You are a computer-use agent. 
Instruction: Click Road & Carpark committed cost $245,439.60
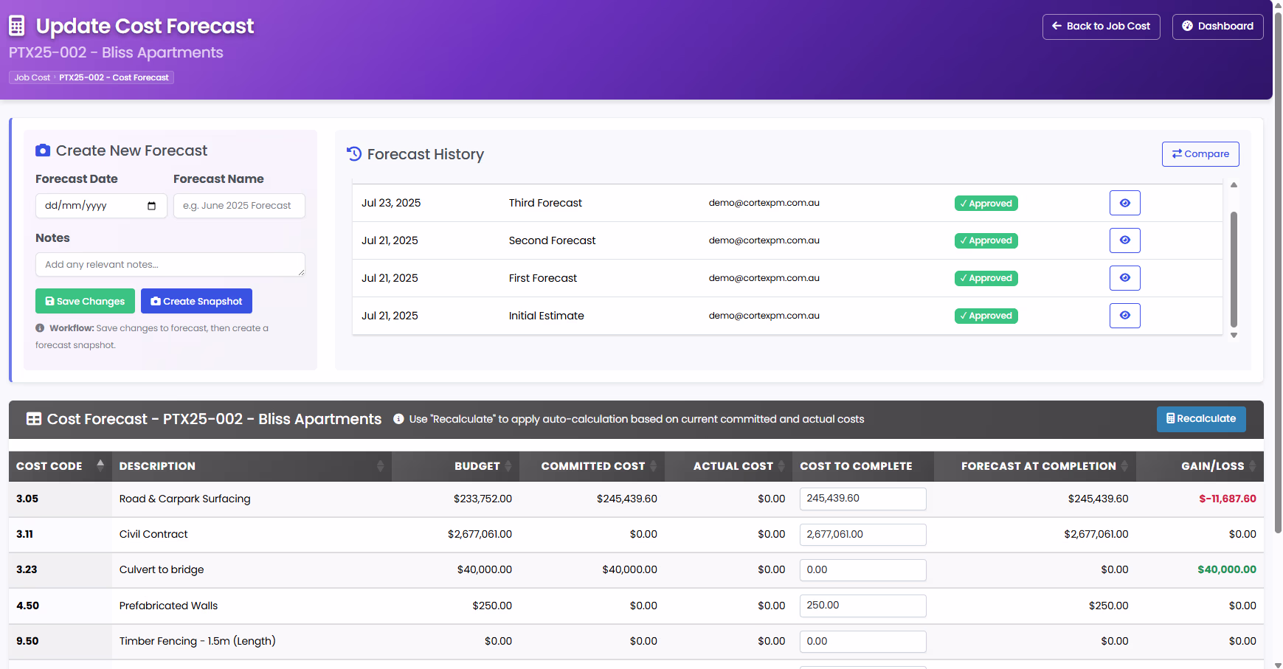(x=626, y=499)
